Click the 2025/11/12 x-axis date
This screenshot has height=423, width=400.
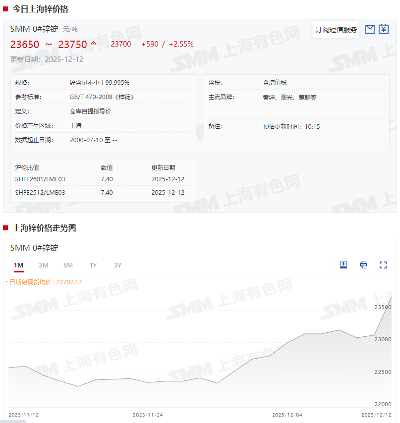23,415
